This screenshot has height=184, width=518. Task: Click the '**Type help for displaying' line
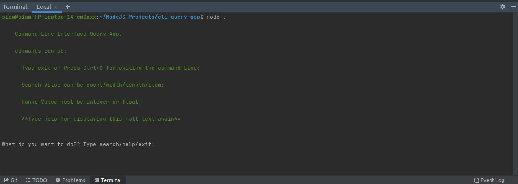101,119
